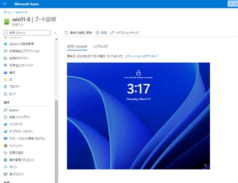This screenshot has height=183, width=238.
Task: Click the sidebar scrollbar thumb
Action: 56,141
